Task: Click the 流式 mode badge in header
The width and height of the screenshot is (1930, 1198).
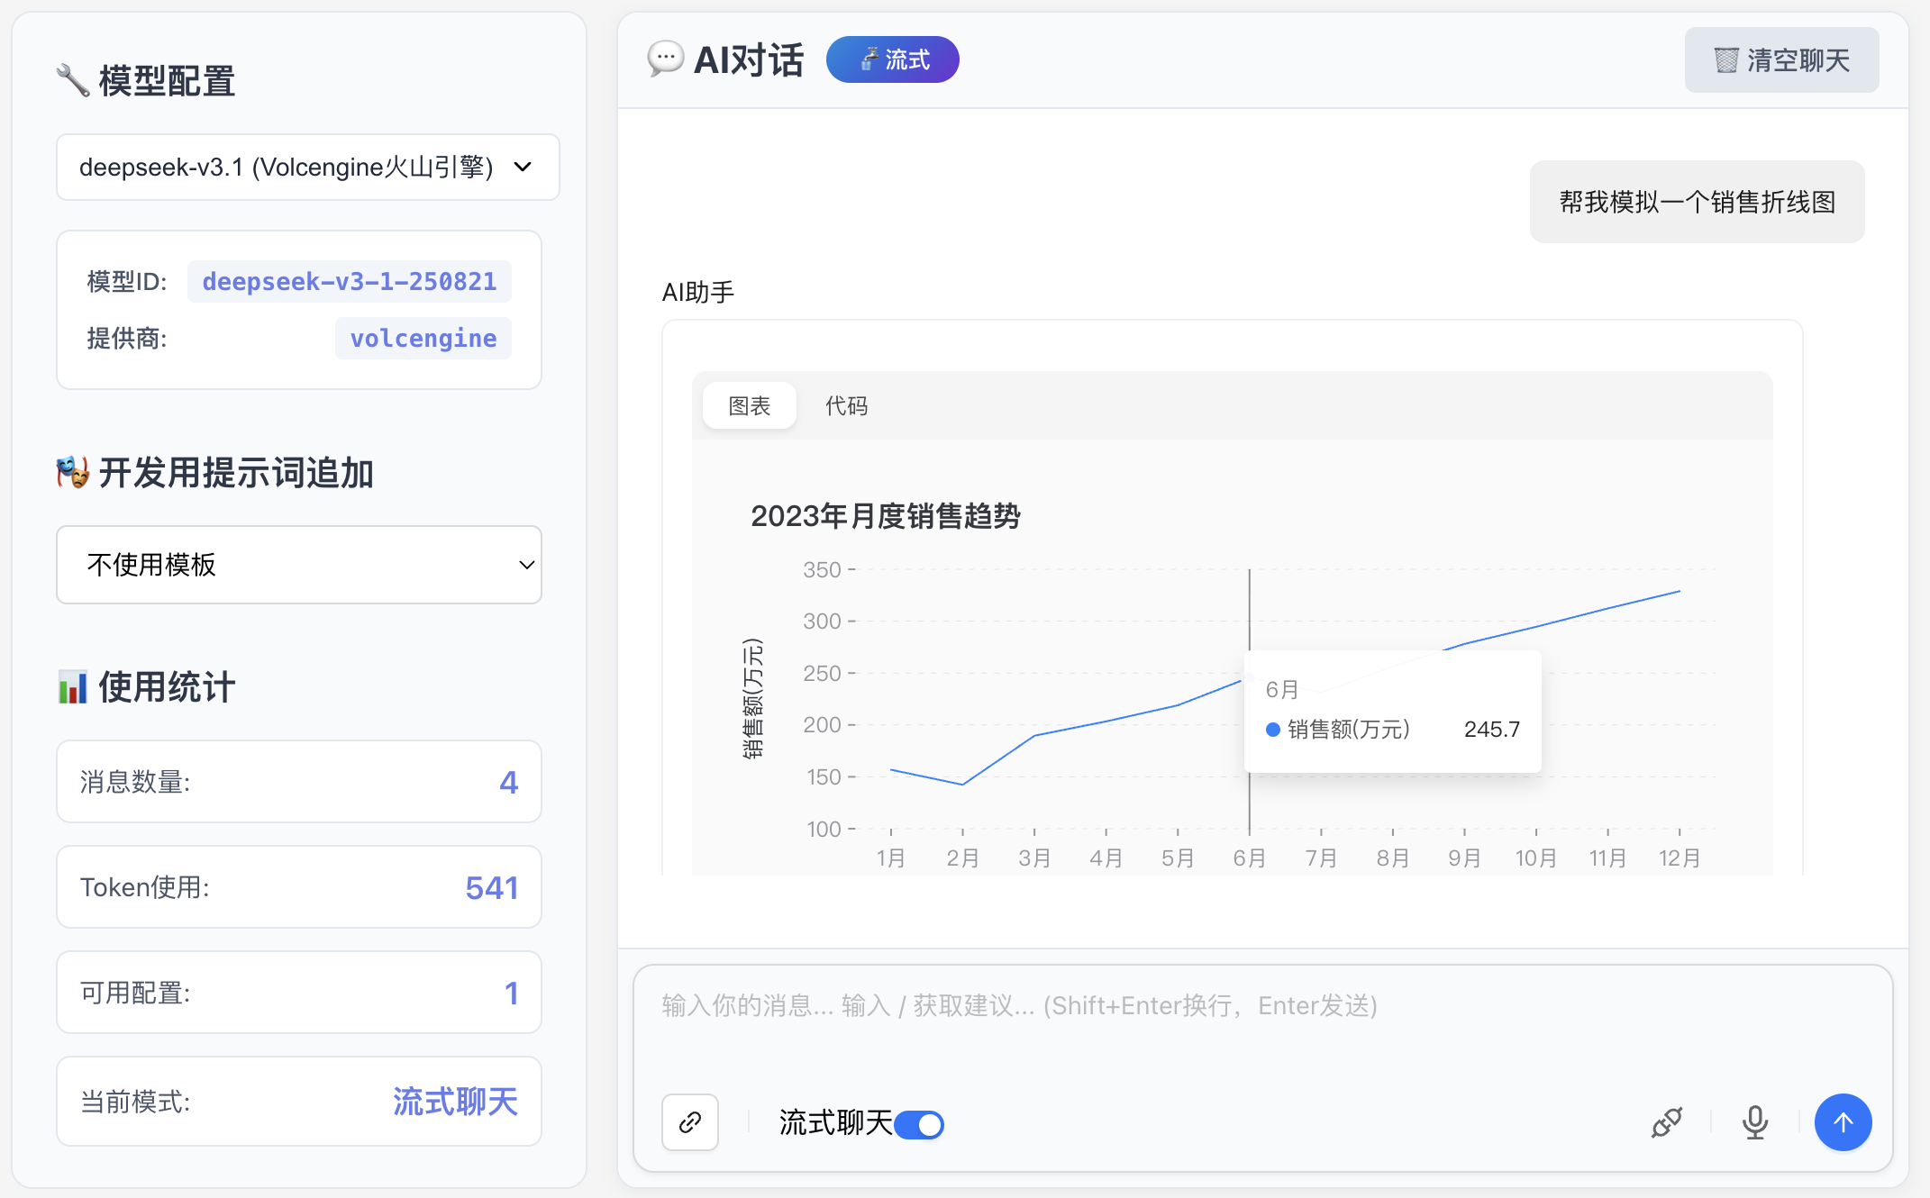Action: (892, 59)
